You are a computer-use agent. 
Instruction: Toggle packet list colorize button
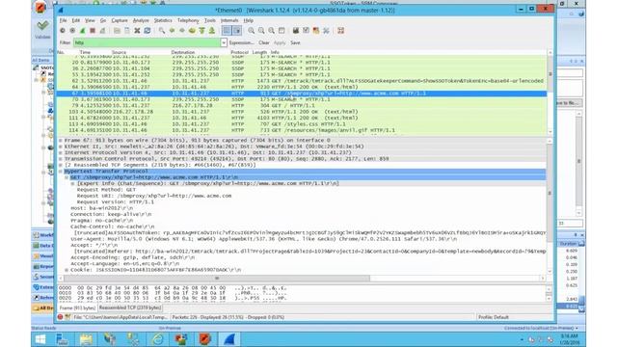[227, 31]
